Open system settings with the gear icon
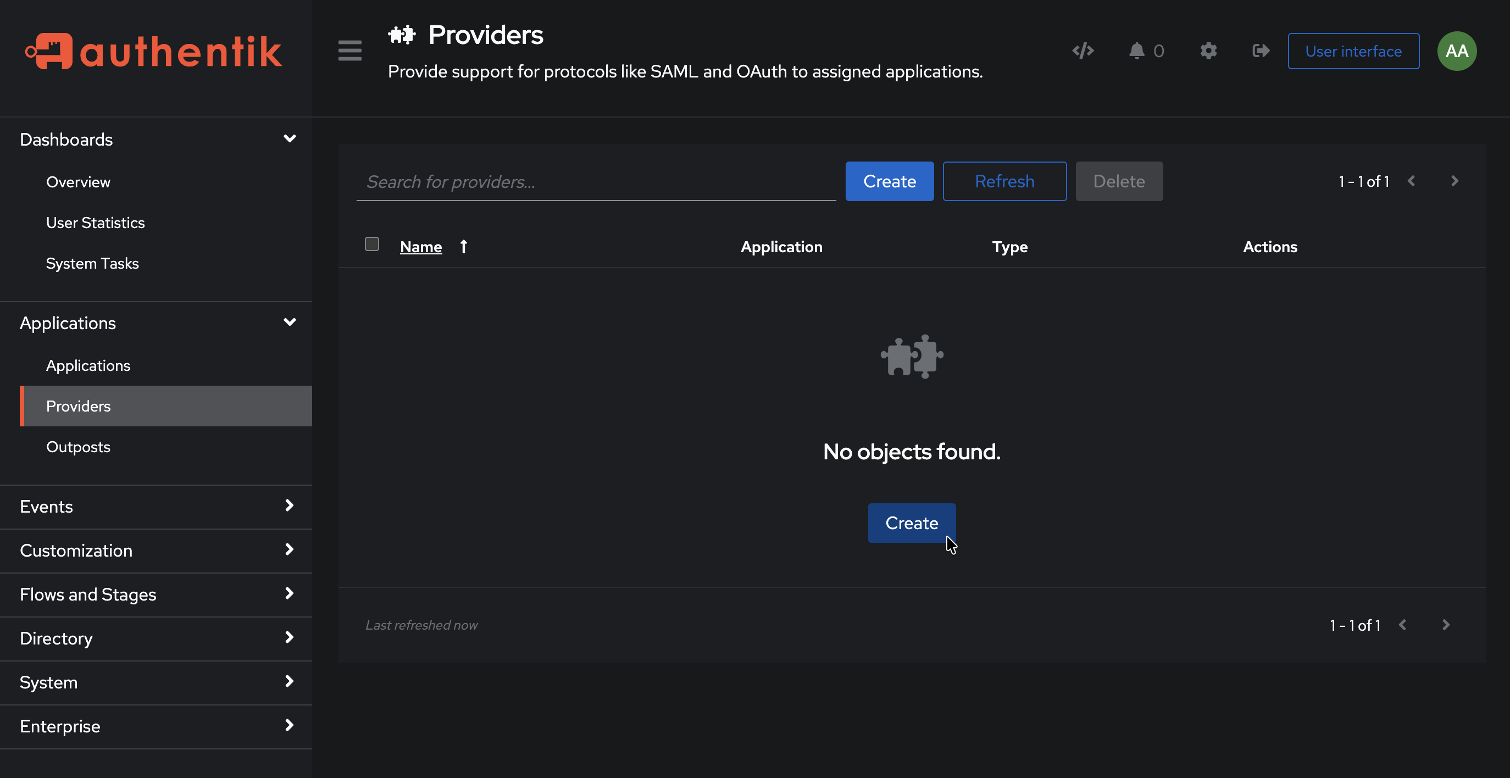The image size is (1510, 778). click(1208, 51)
